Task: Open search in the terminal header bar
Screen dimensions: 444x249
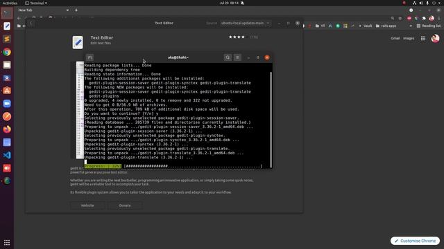Action: coord(228,57)
